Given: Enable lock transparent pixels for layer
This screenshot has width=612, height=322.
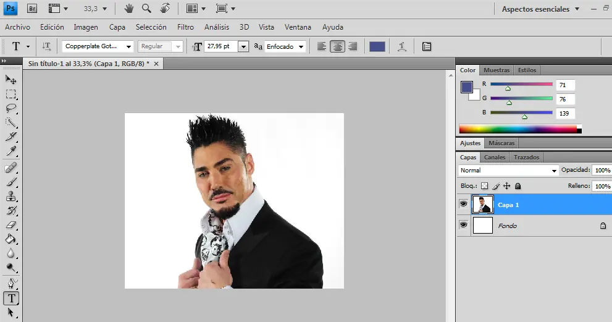Looking at the screenshot, I should tap(485, 186).
